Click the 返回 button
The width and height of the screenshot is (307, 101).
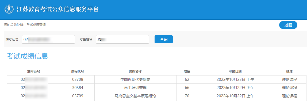[288, 25]
